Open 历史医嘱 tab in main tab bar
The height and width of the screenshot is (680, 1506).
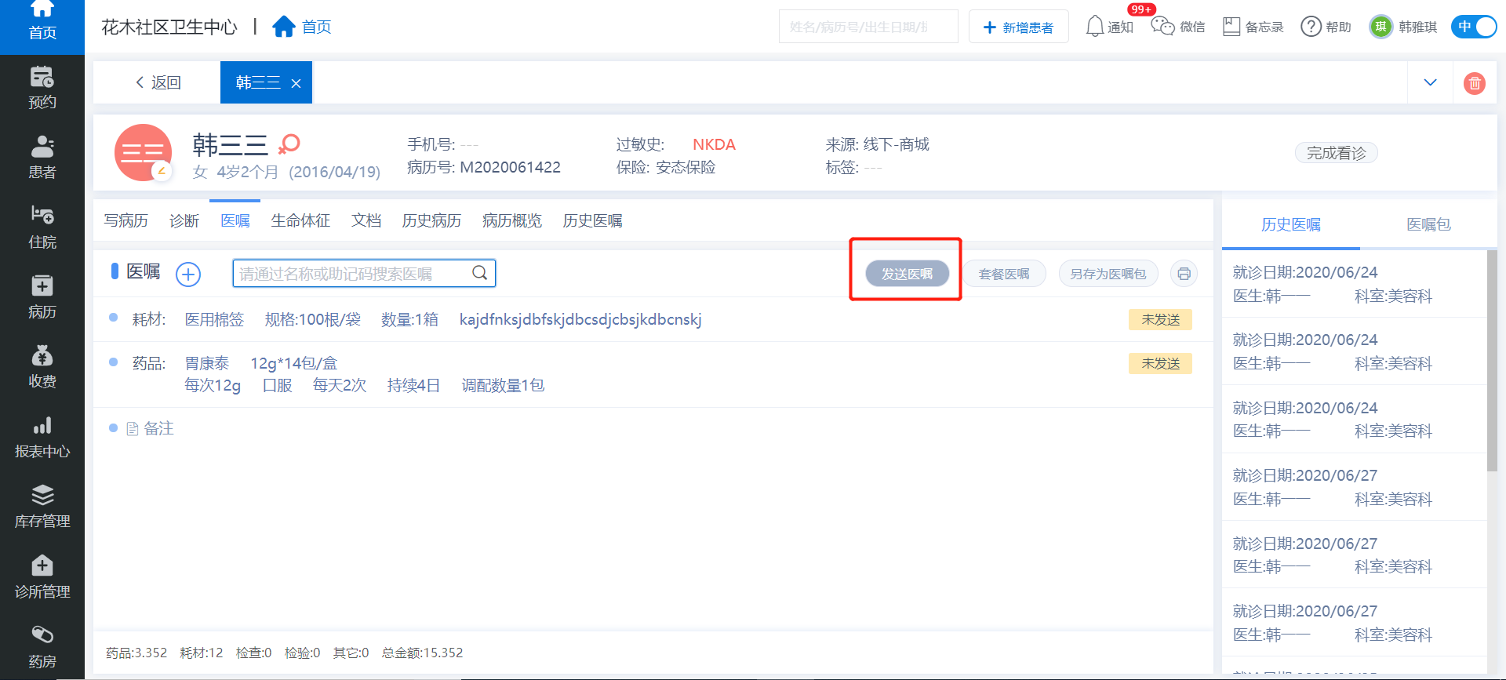pyautogui.click(x=593, y=221)
